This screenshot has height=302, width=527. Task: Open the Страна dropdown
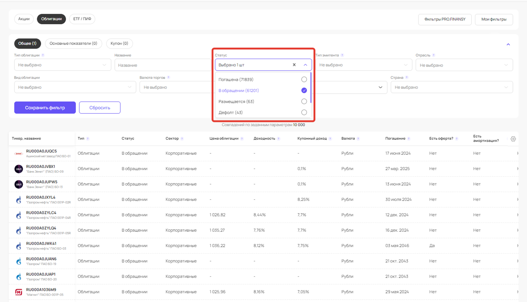[452, 87]
